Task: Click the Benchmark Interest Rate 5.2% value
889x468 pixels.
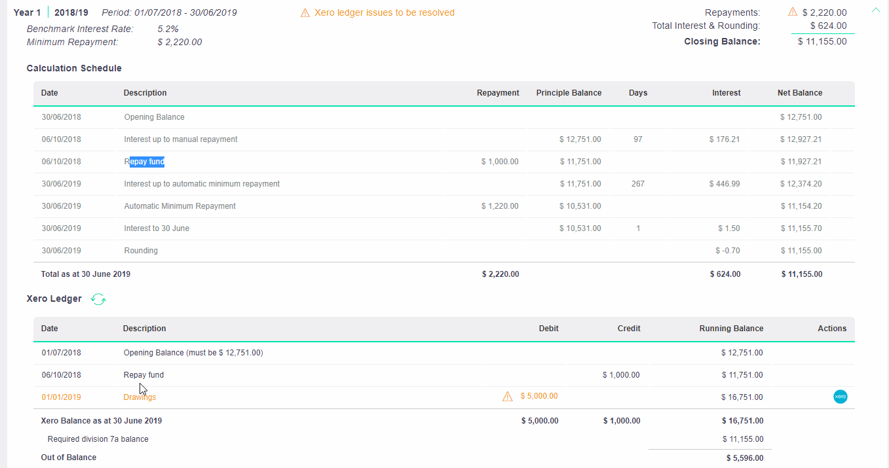Action: point(168,29)
